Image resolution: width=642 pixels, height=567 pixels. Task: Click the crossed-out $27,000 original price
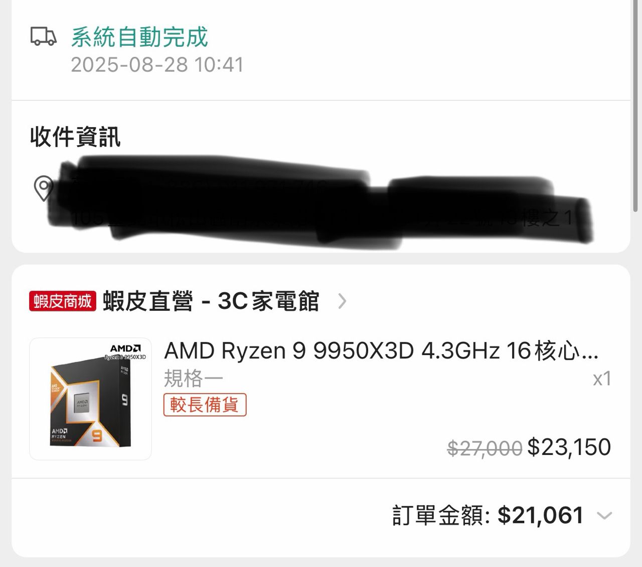(x=485, y=448)
